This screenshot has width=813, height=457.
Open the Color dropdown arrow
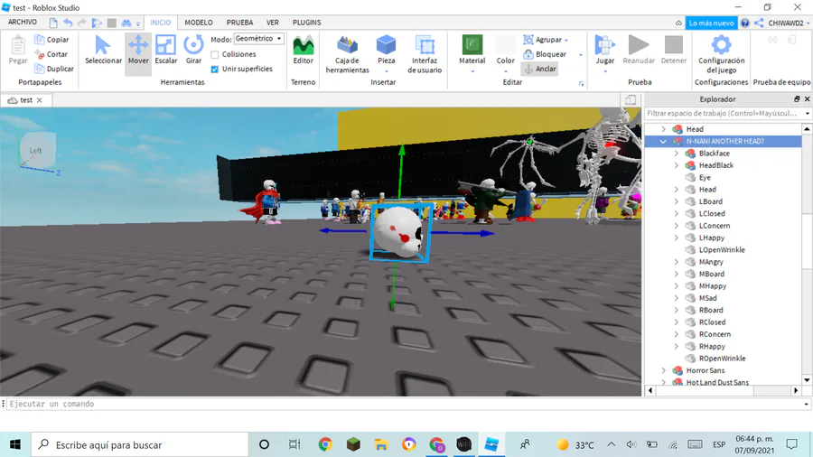[506, 71]
